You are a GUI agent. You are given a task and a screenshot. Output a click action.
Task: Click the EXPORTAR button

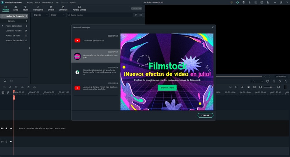(x=136, y=9)
